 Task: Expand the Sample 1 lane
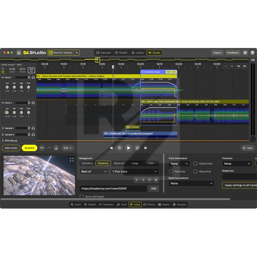pyautogui.click(x=3, y=128)
